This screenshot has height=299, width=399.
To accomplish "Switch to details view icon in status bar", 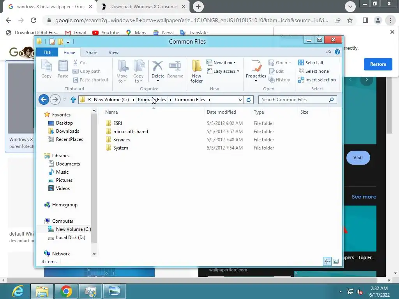I will pos(327,261).
